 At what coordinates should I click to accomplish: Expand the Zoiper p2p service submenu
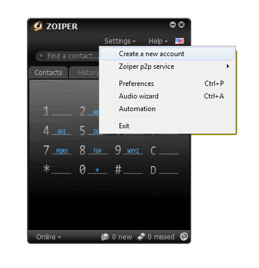[x=168, y=66]
